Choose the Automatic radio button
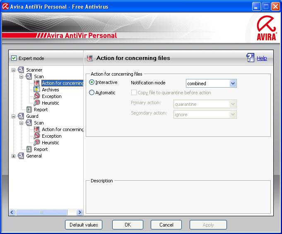 pos(92,93)
